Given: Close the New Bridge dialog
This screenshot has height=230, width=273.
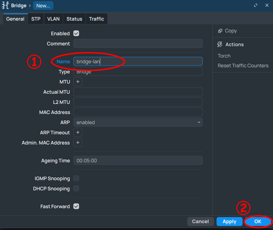Looking at the screenshot, I should coord(266,6).
